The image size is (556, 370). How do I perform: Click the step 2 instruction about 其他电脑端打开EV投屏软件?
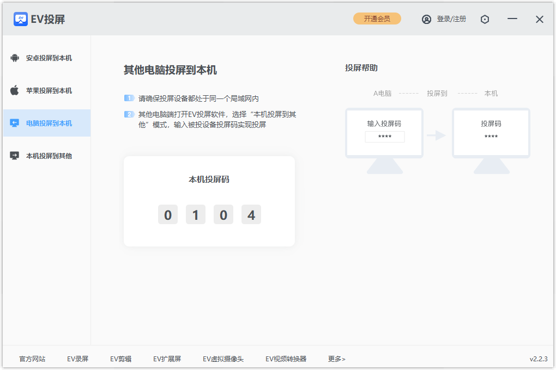coord(217,119)
